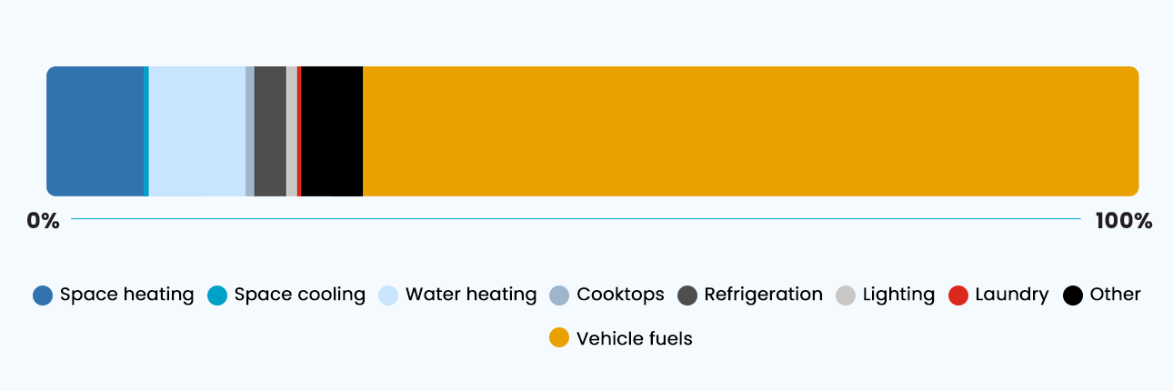Click the "Vehicle fuels" legend text
Image resolution: width=1173 pixels, height=391 pixels.
[635, 338]
